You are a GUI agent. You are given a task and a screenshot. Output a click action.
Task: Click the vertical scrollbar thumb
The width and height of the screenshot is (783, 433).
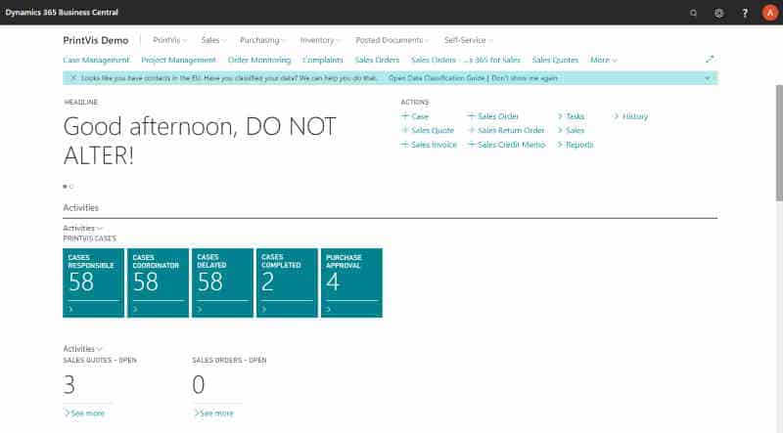pyautogui.click(x=779, y=143)
